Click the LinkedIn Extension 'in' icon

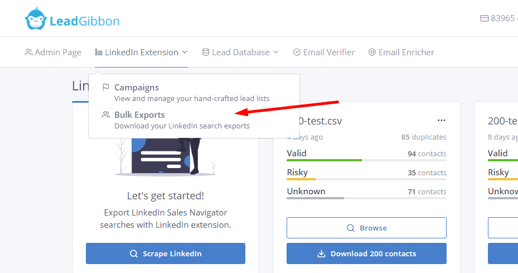[x=99, y=52]
